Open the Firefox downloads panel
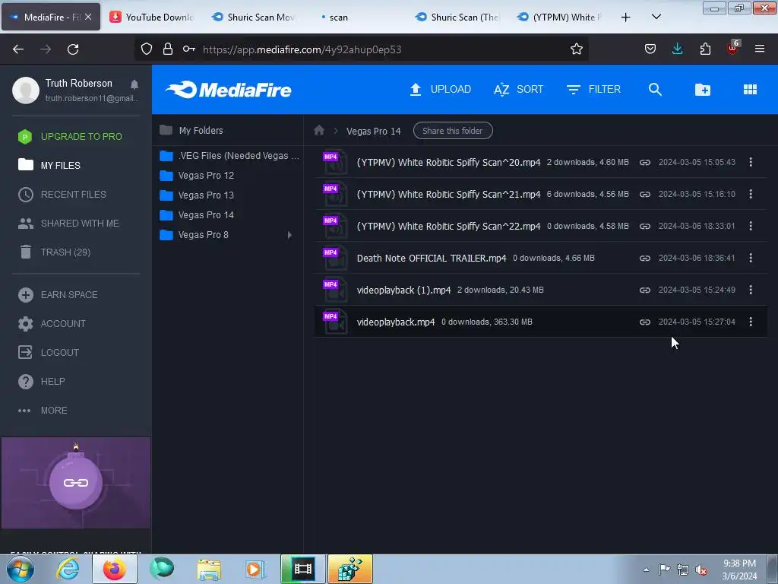Image resolution: width=778 pixels, height=584 pixels. [x=677, y=49]
